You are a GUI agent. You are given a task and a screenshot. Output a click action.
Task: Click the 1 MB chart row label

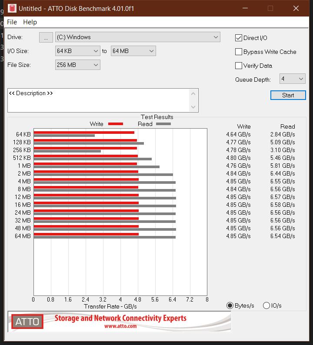click(x=24, y=166)
